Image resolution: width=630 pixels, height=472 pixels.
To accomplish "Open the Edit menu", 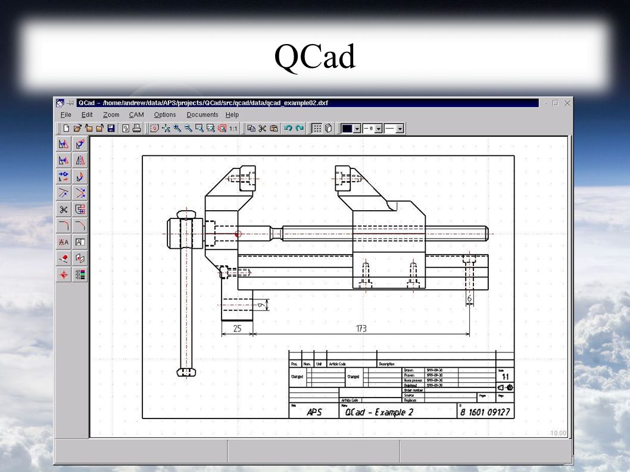I will (x=87, y=114).
